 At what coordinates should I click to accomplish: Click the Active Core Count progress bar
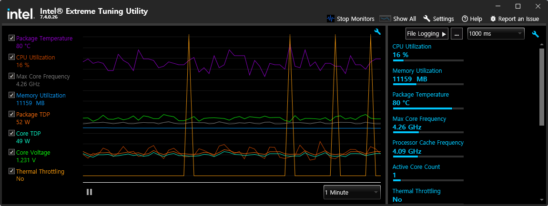click(x=428, y=180)
